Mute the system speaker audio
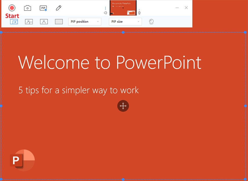The image size is (248, 181). (x=106, y=13)
